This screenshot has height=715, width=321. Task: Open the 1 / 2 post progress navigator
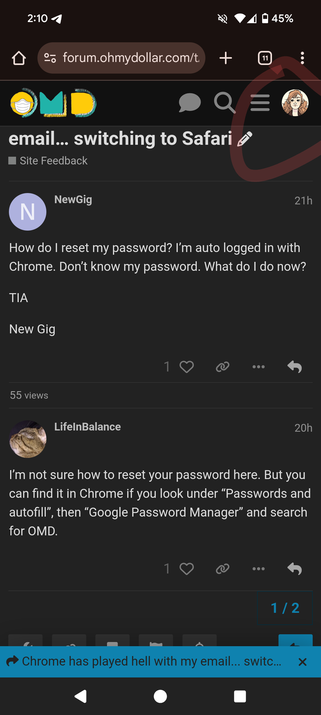click(x=285, y=608)
